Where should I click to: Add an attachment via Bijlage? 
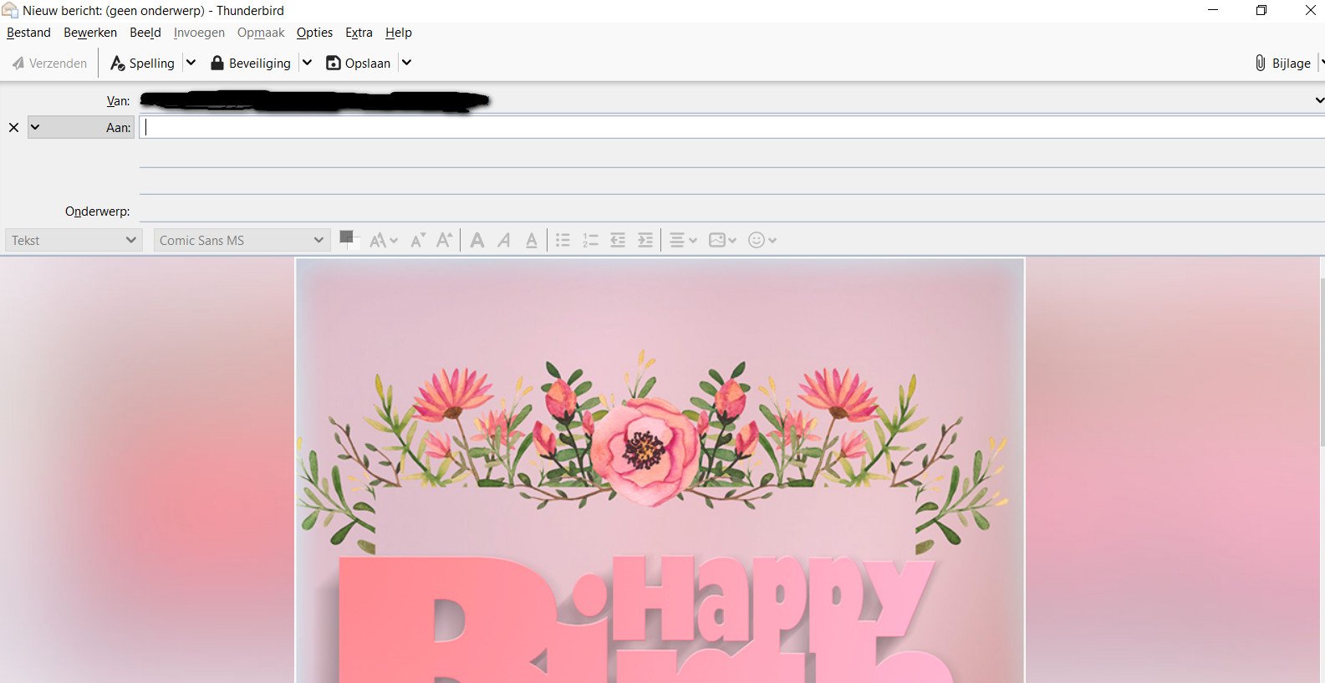pyautogui.click(x=1282, y=63)
